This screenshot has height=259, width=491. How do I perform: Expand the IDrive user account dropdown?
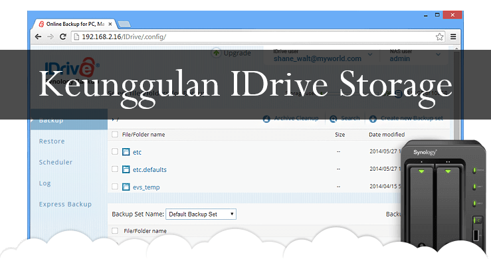pos(370,54)
